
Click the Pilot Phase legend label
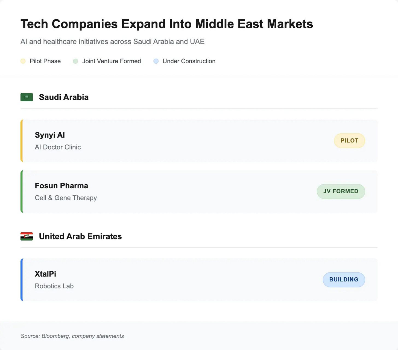[x=45, y=61]
